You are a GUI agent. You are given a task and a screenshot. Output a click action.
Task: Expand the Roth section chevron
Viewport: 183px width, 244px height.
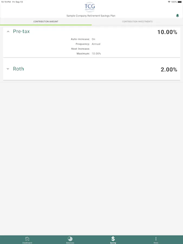(x=8, y=69)
